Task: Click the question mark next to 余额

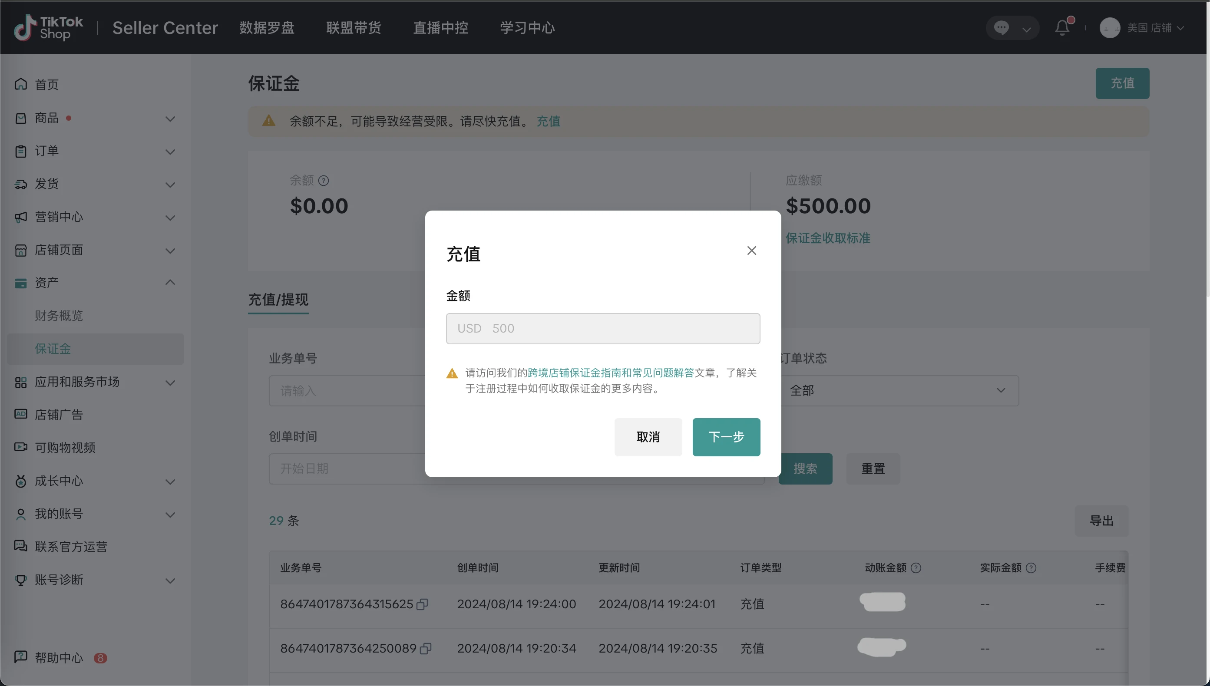Action: tap(324, 181)
